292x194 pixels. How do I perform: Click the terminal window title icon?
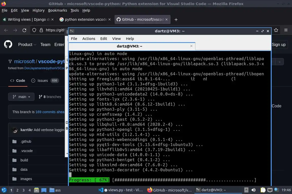coord(72,31)
